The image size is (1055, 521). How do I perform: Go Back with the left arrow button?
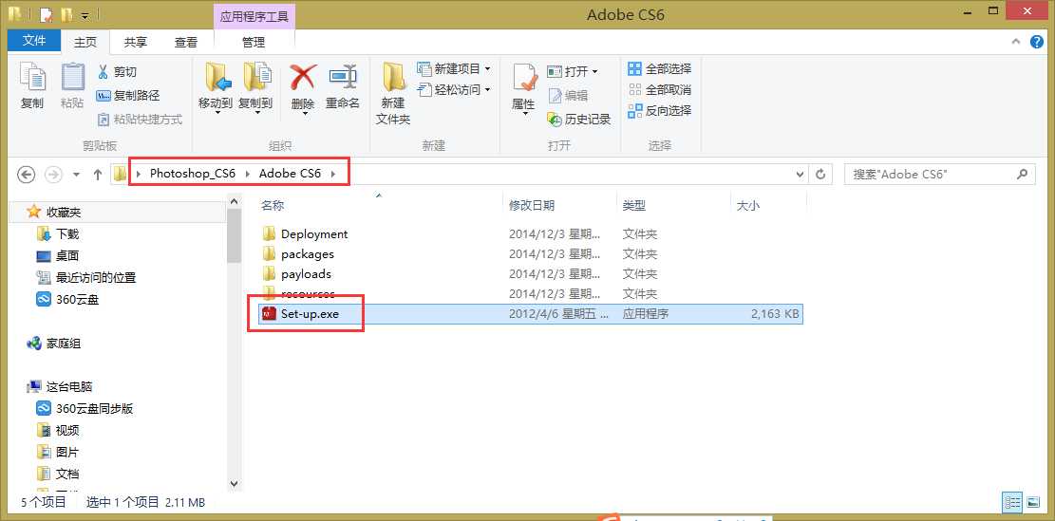(x=26, y=174)
